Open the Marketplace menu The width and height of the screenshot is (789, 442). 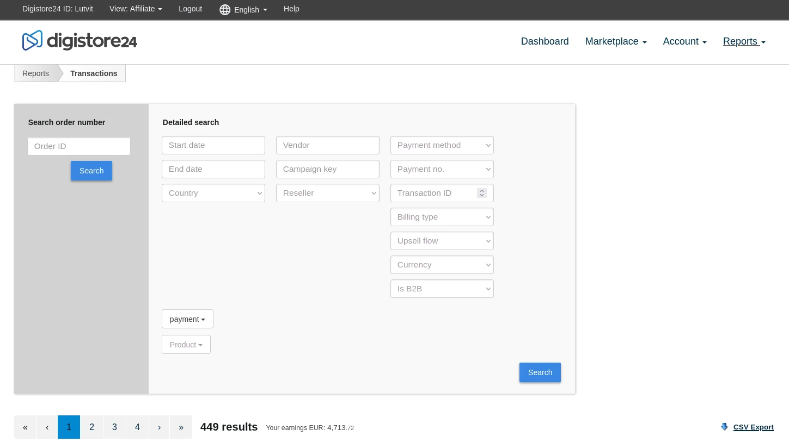point(615,41)
